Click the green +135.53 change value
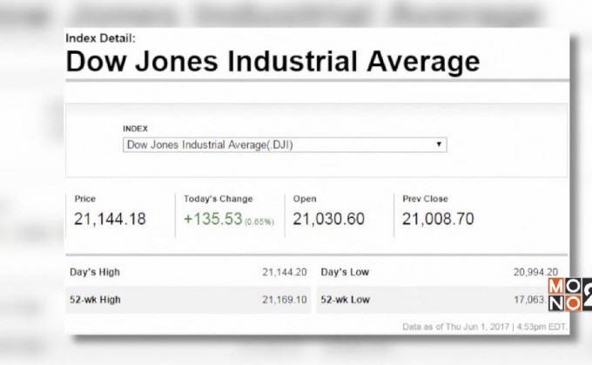592x365 pixels. [x=212, y=218]
